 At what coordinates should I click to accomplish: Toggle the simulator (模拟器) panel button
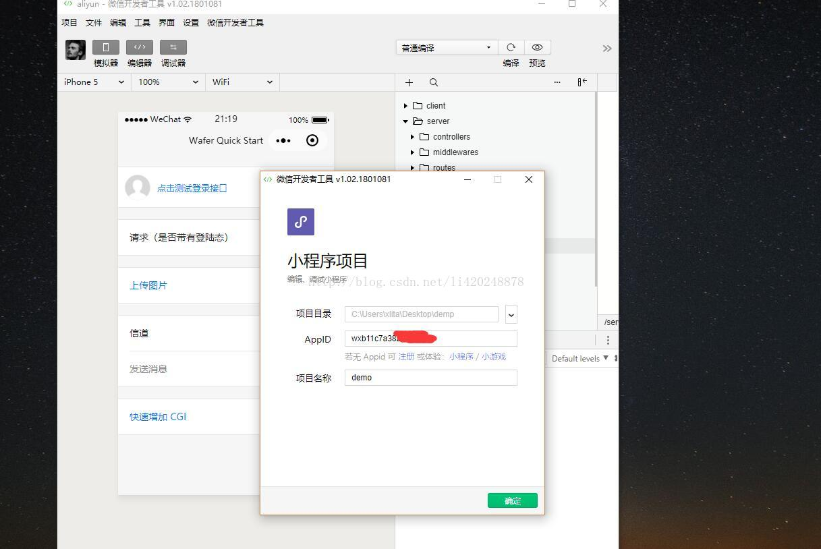pyautogui.click(x=106, y=47)
